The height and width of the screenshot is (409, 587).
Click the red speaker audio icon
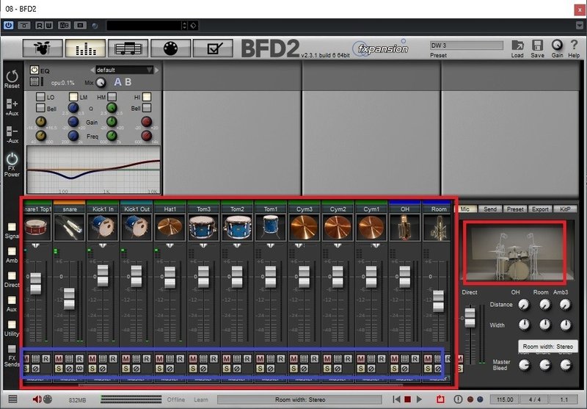click(37, 399)
